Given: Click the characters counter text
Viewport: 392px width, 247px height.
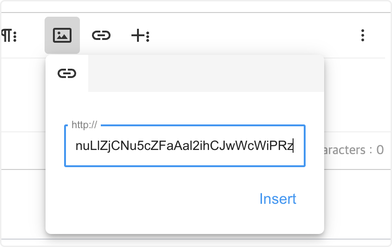Looking at the screenshot, I should (354, 150).
